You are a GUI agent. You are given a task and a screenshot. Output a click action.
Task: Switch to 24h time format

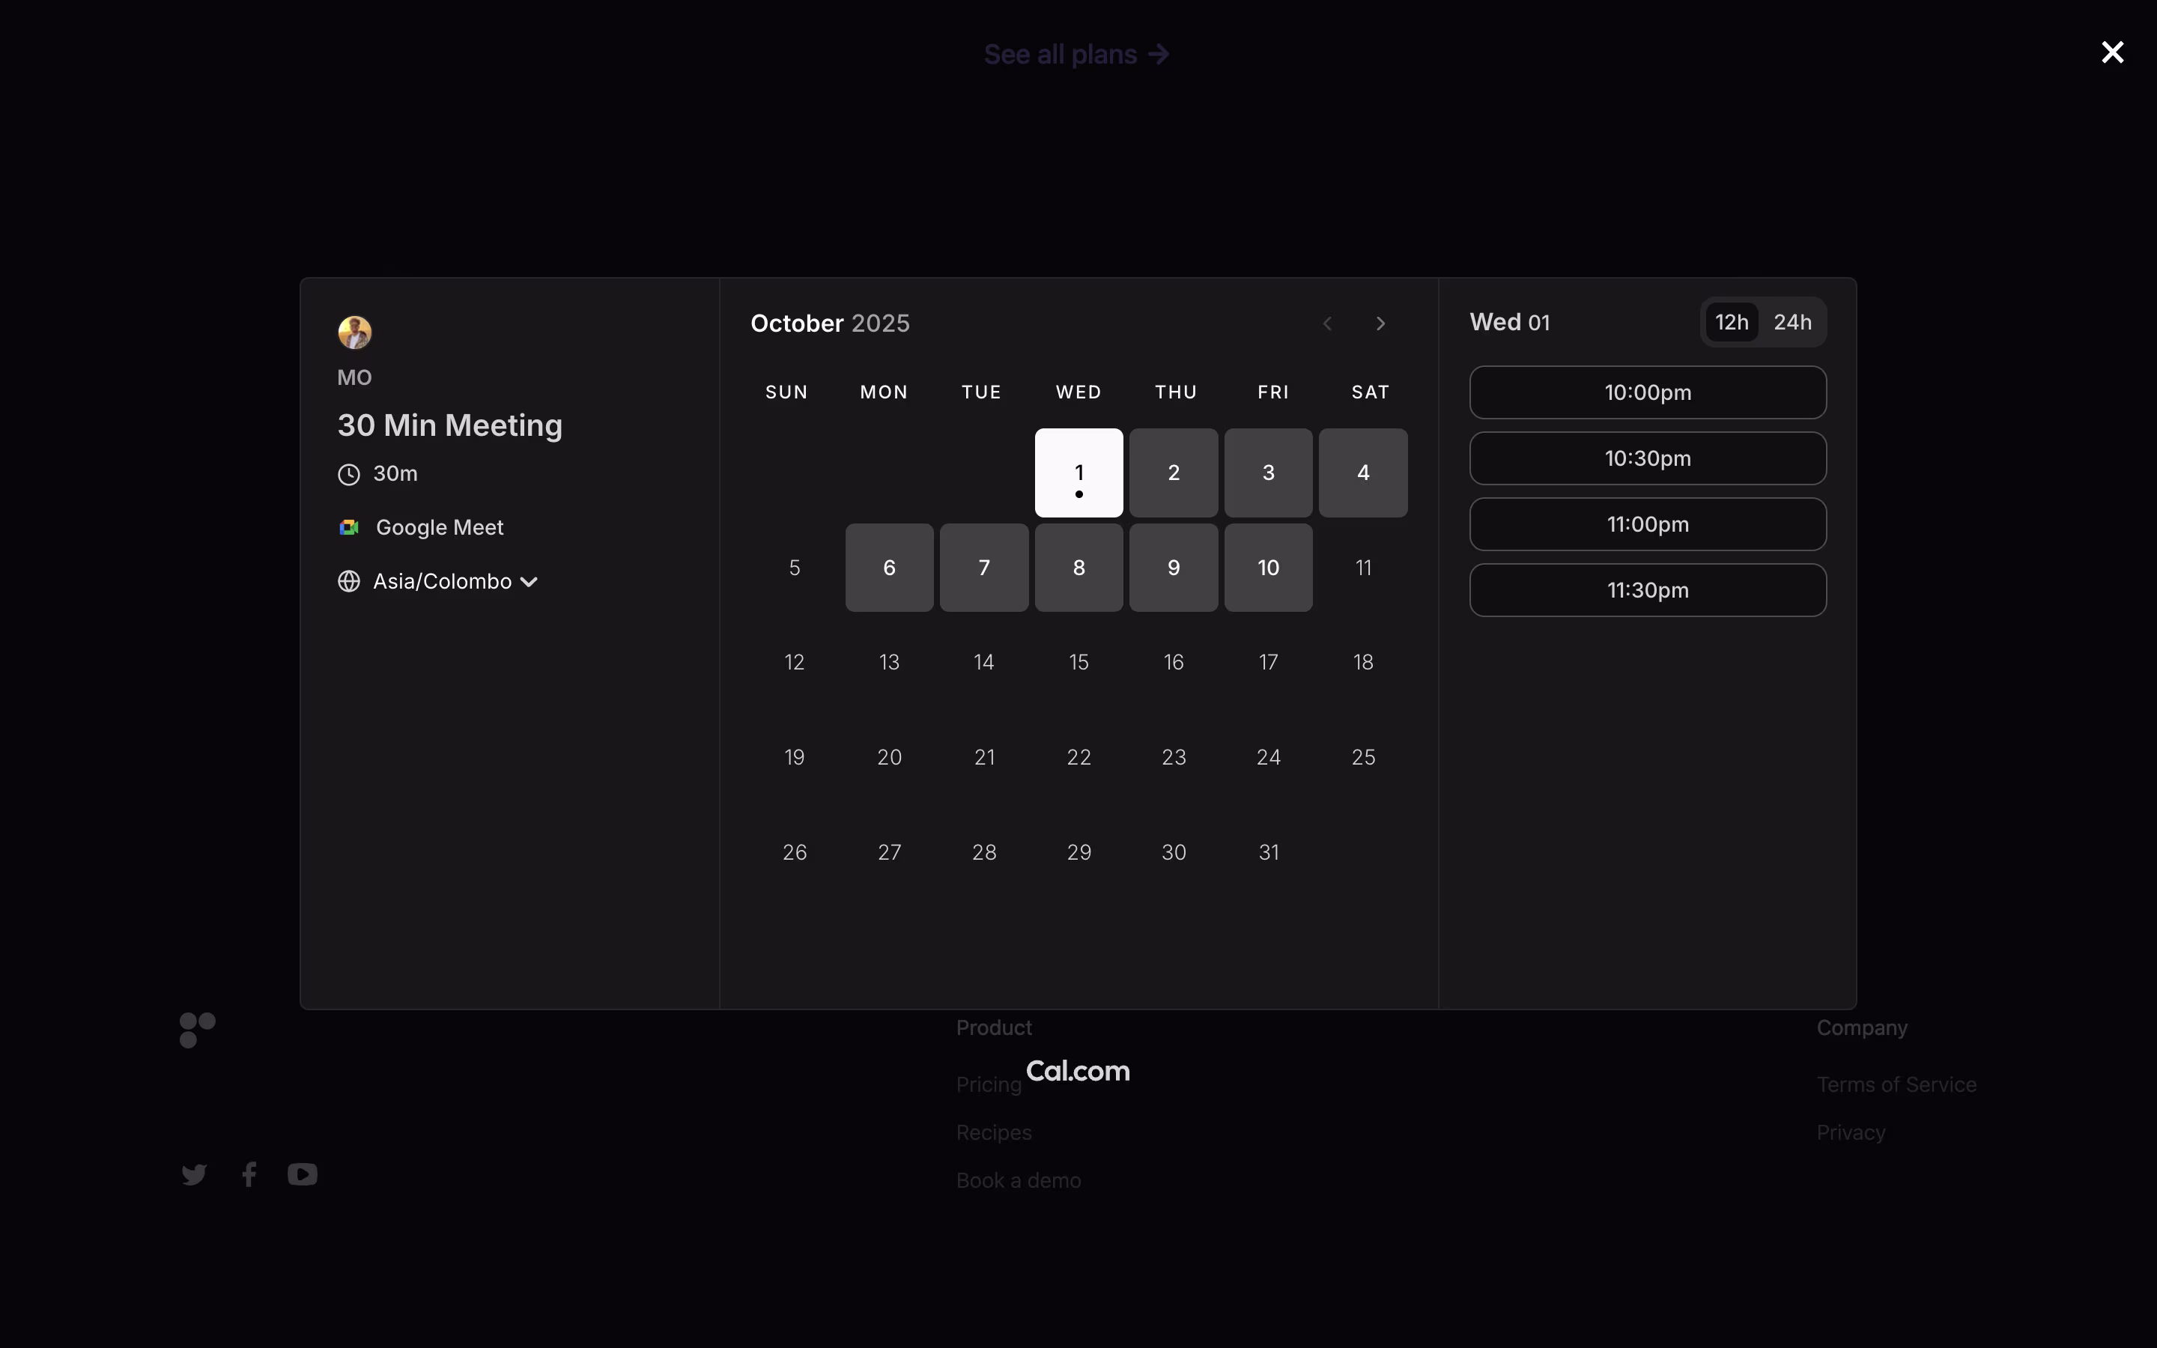[x=1792, y=323]
